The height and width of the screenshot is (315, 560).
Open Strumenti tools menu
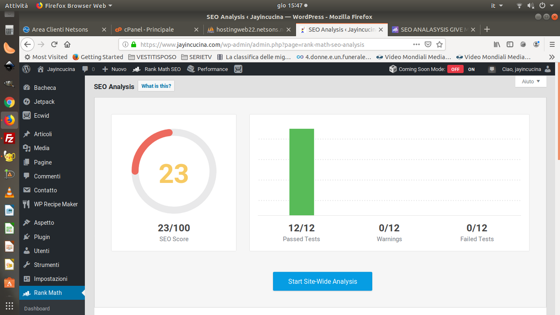[46, 265]
